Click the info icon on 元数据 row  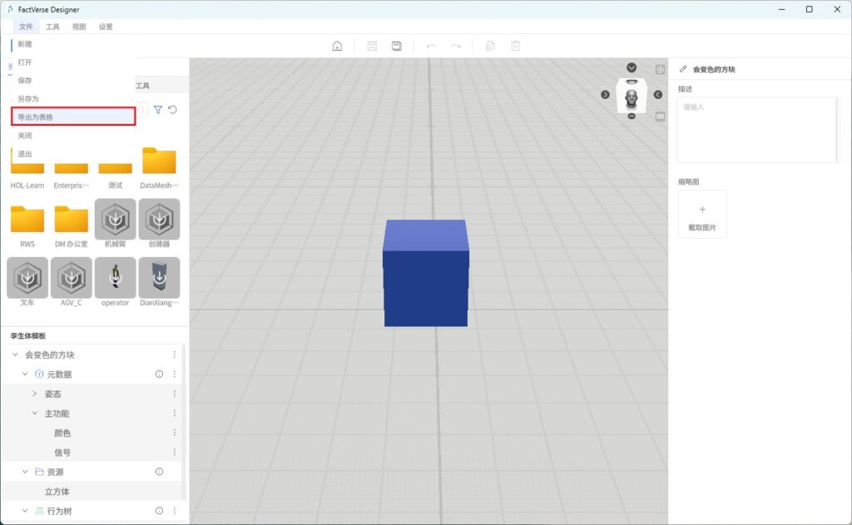[159, 374]
